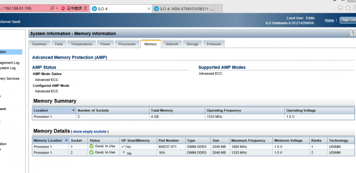This screenshot has width=356, height=173.
Task: Click the Sign Out button
Action: click(x=348, y=20)
